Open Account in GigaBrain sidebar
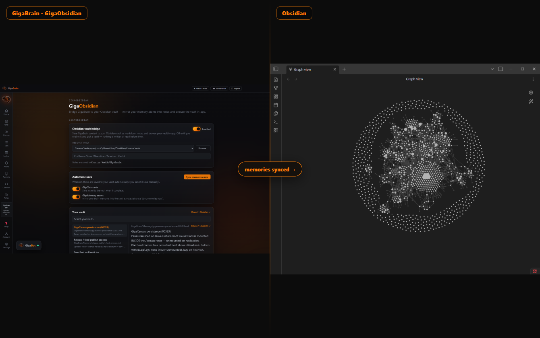540x338 pixels. point(6,235)
